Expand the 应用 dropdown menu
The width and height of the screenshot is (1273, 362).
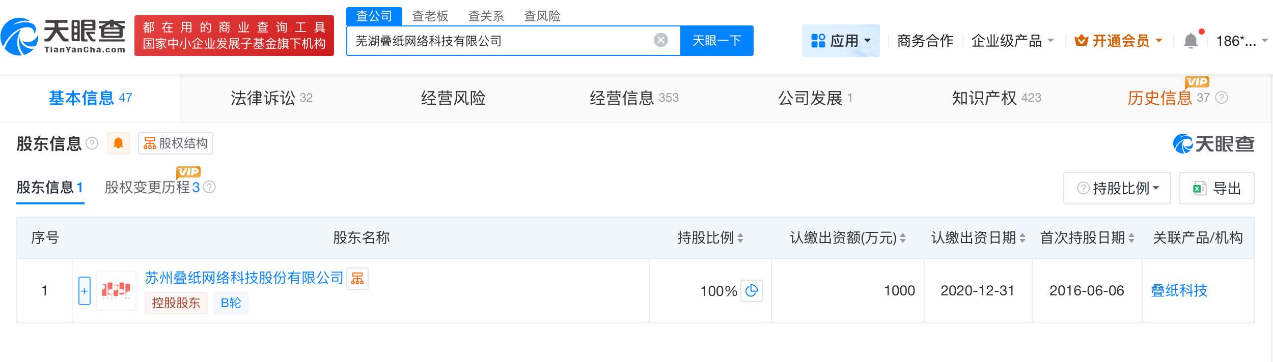tap(840, 41)
